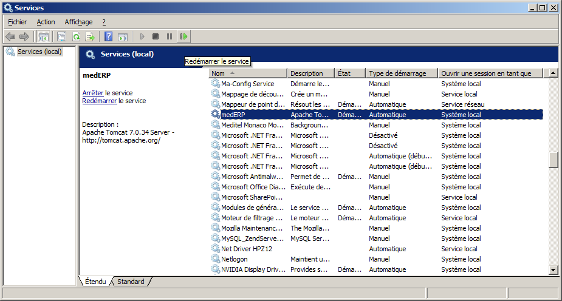Sort by the Nom column header

tap(248, 73)
